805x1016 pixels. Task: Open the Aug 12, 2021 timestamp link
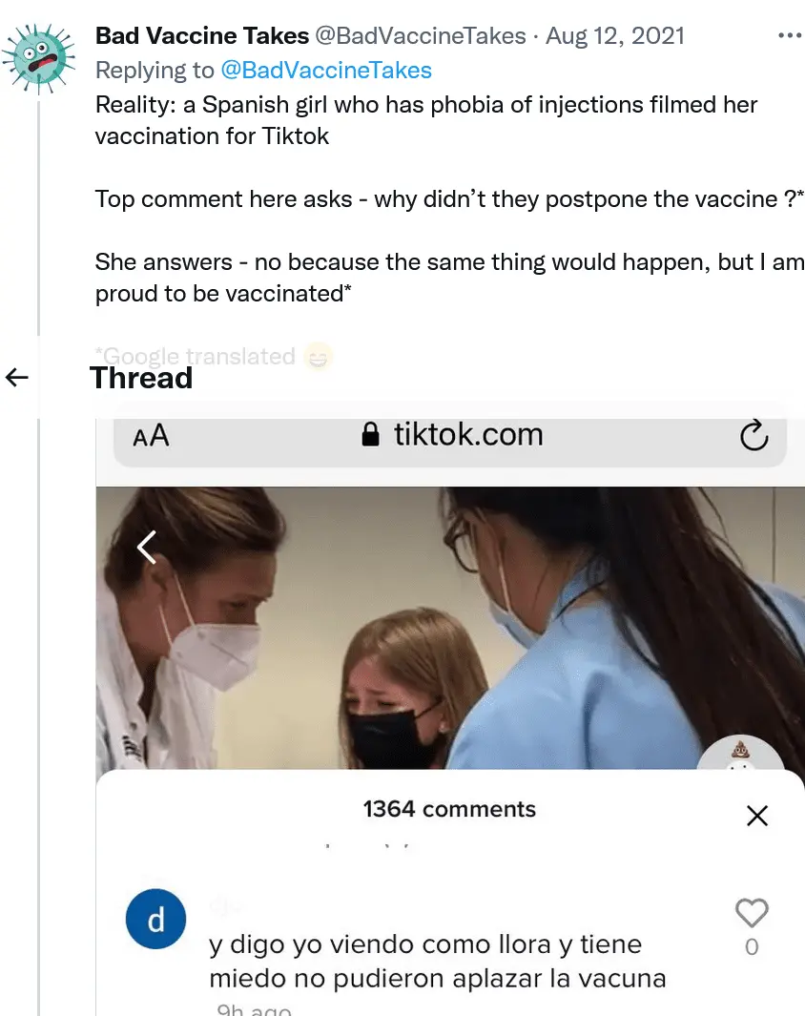[x=615, y=35]
